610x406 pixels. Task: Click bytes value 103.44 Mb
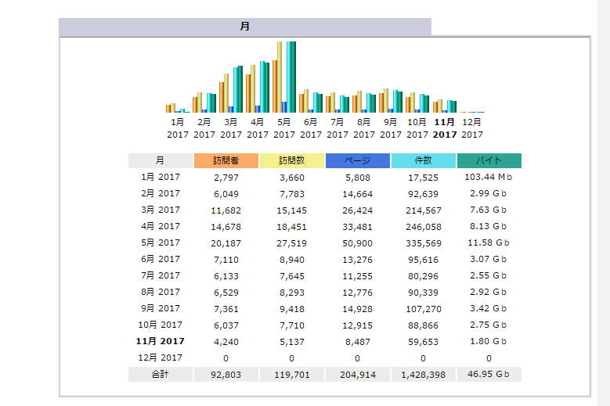(489, 177)
